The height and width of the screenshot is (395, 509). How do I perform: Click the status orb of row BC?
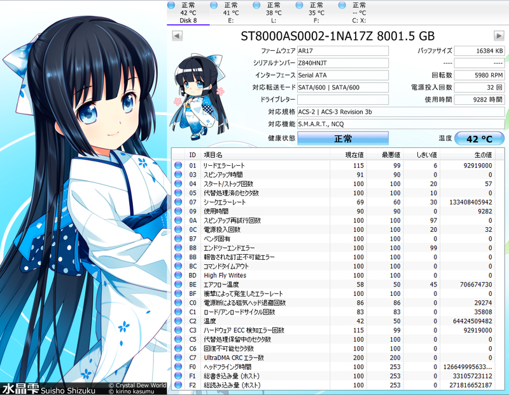178,266
